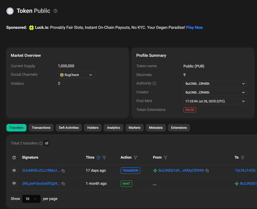Toggle the clock icon in Time column

[98, 158]
